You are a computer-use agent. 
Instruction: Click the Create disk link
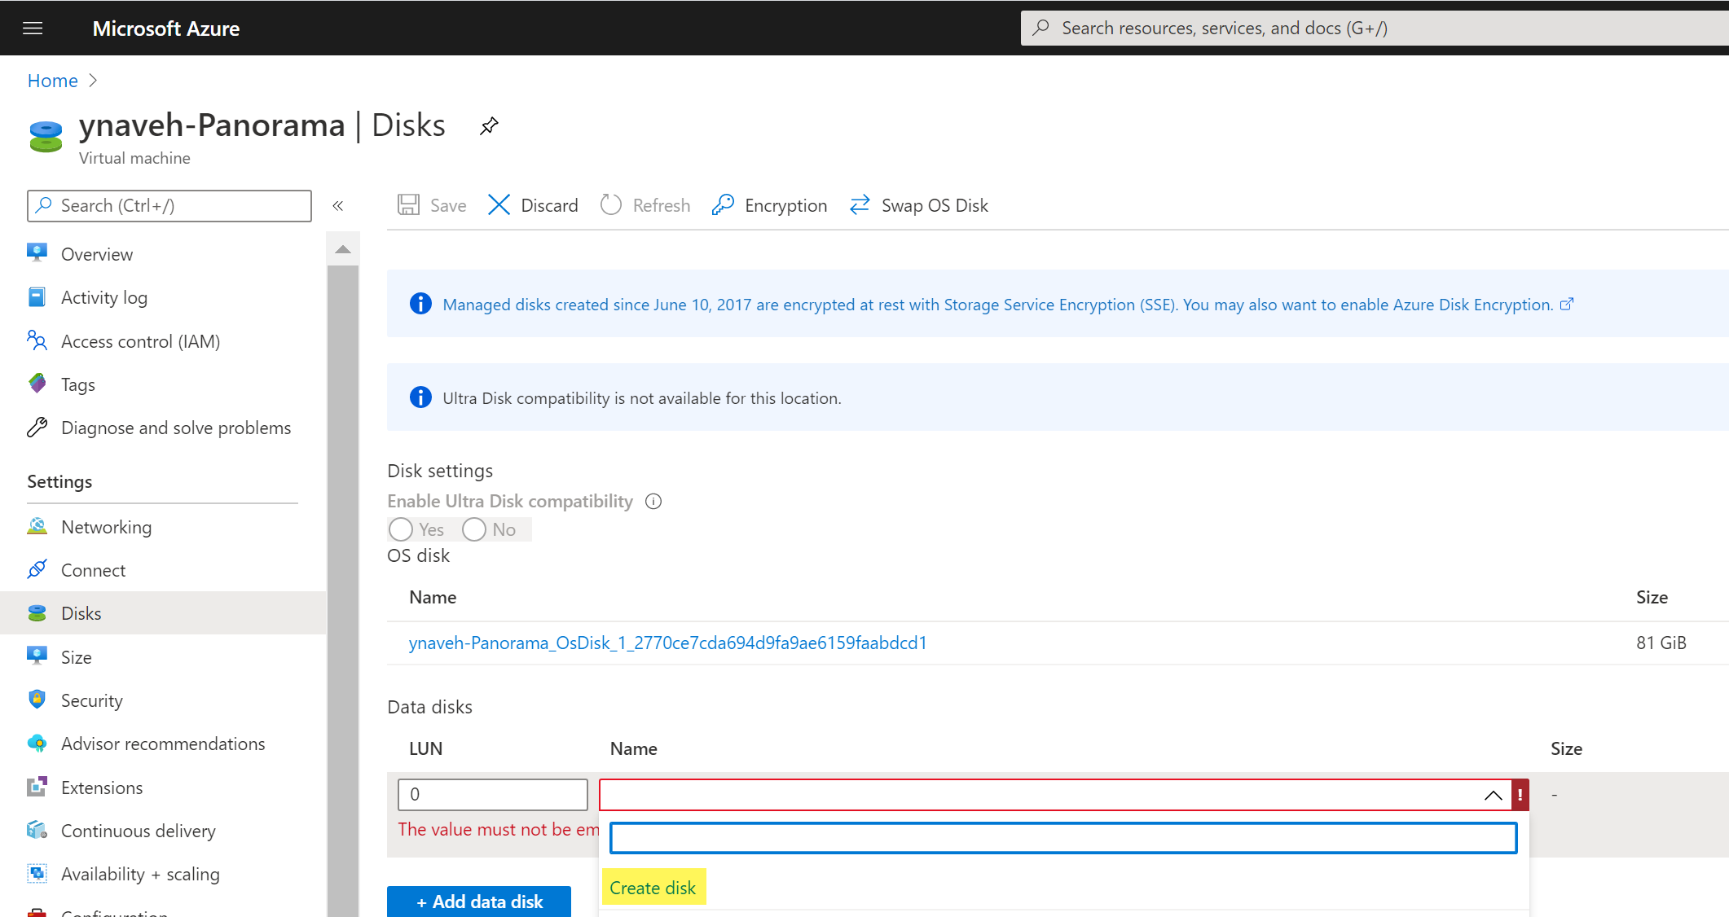653,888
